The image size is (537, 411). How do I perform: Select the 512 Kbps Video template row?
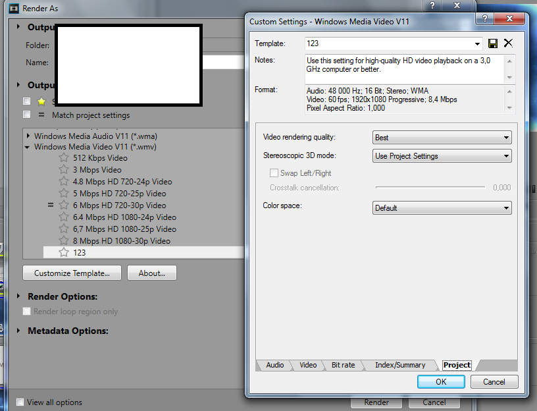click(x=100, y=157)
